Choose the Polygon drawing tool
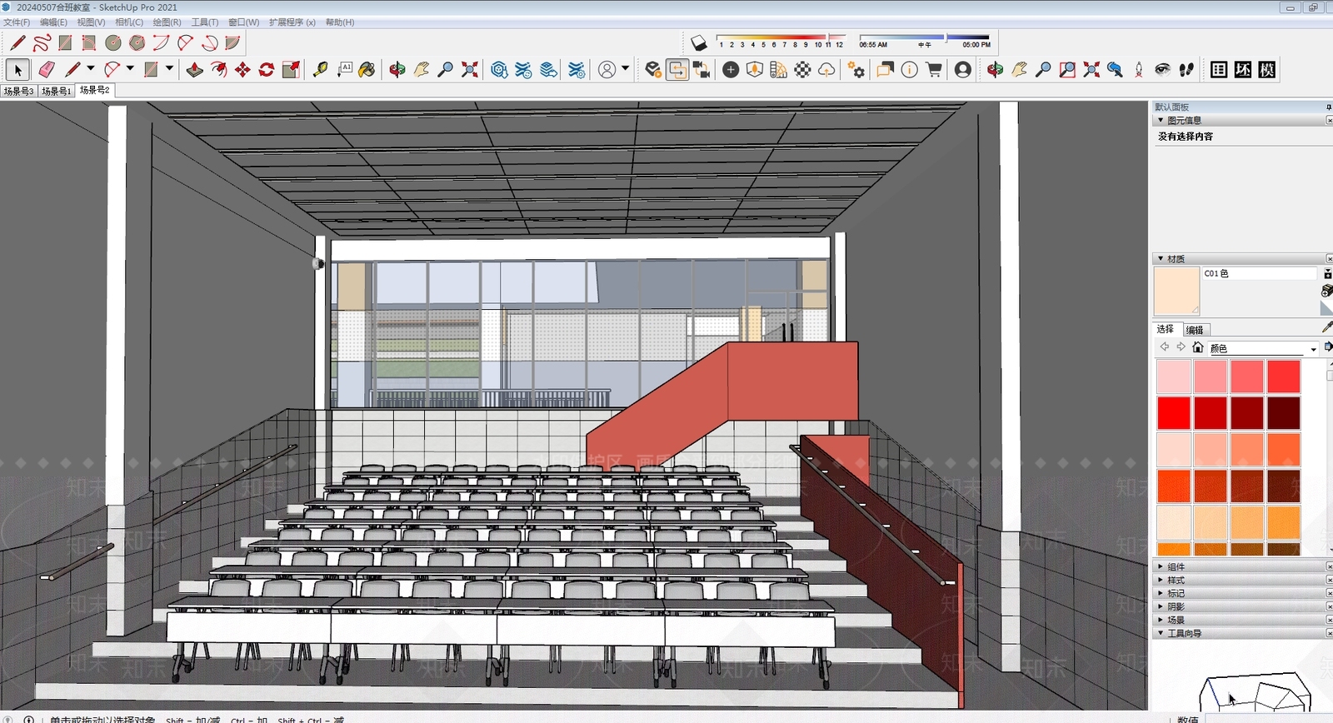 tap(137, 43)
